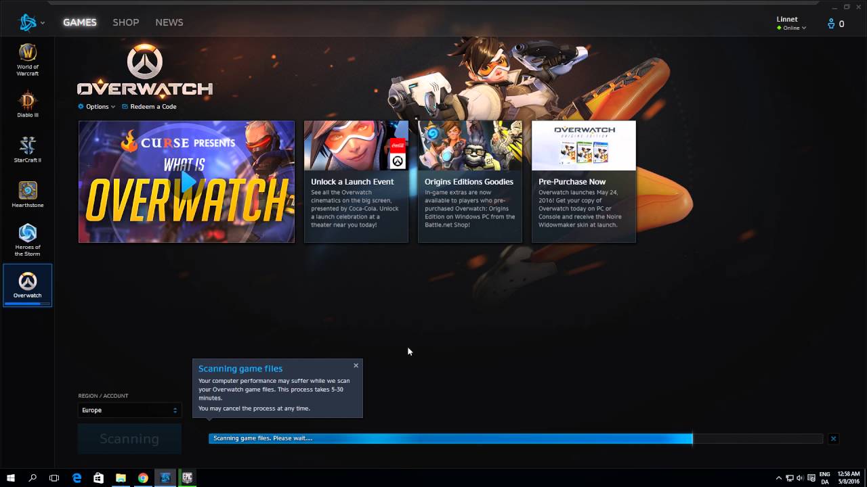Viewport: 867px width, 487px height.
Task: Open Unlock a Launch Event card
Action: 356,181
